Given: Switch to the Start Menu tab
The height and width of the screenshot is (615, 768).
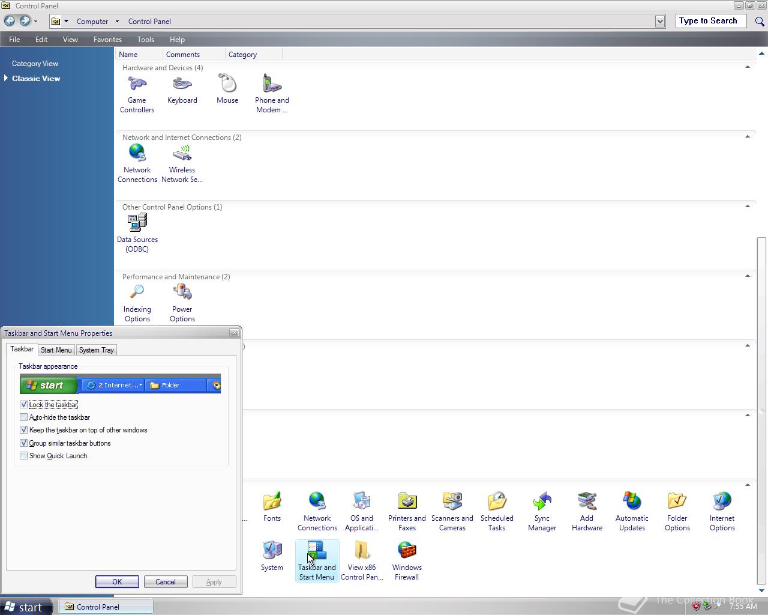Looking at the screenshot, I should tap(56, 350).
